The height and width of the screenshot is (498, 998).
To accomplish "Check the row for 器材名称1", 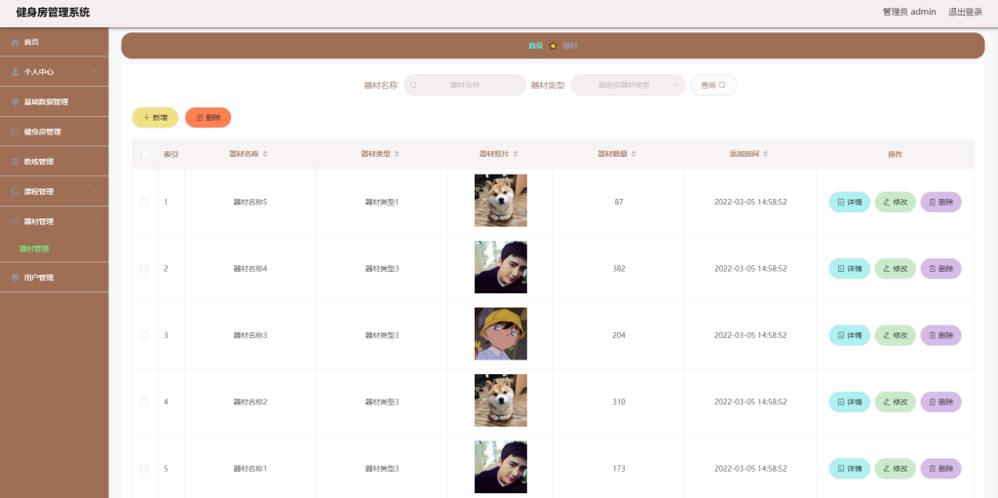I will tap(144, 469).
